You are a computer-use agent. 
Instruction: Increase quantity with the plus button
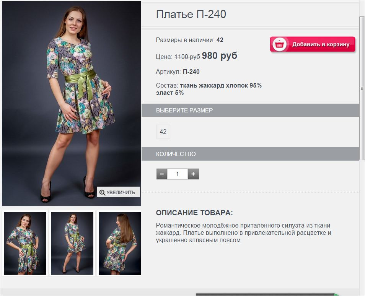[193, 174]
